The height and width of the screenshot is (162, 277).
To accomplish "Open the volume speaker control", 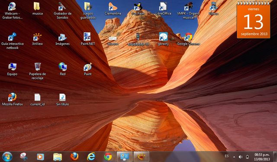I will [x=241, y=157].
